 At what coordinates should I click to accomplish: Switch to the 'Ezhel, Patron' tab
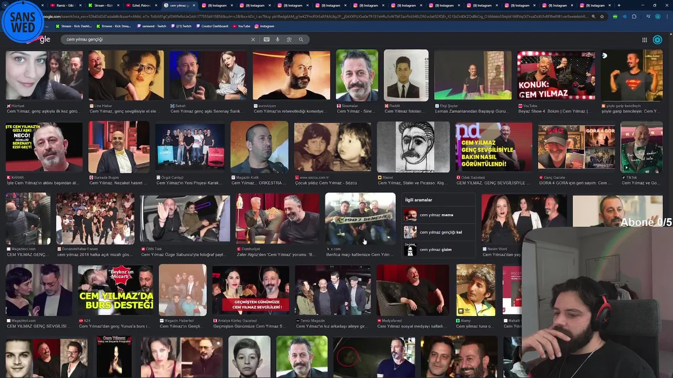coord(140,5)
